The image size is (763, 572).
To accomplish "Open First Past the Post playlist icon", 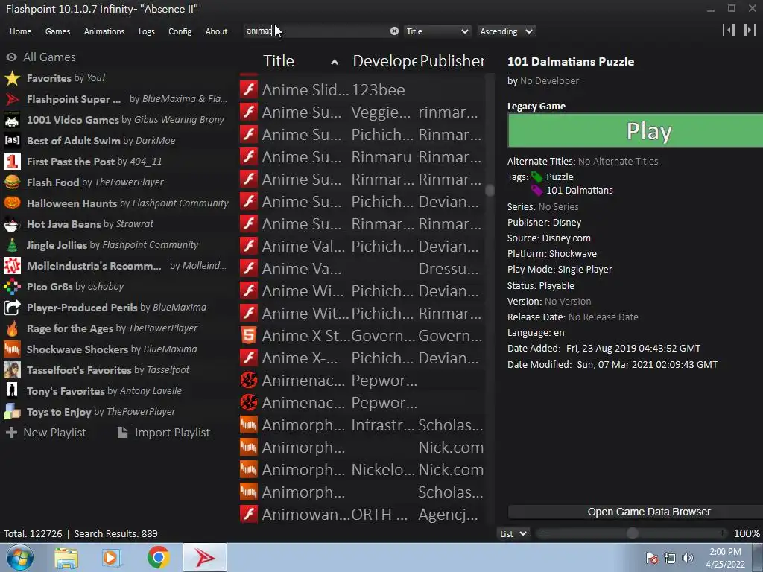I will 12,162.
